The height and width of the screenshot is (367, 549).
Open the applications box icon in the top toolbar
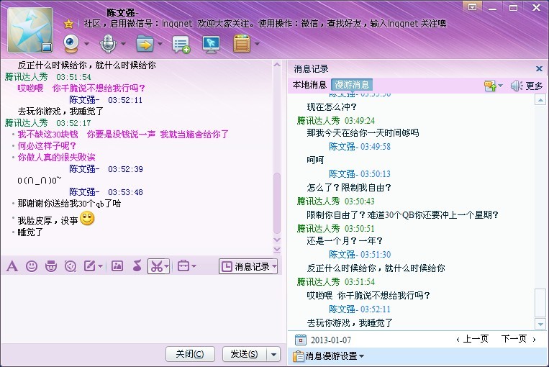click(242, 44)
